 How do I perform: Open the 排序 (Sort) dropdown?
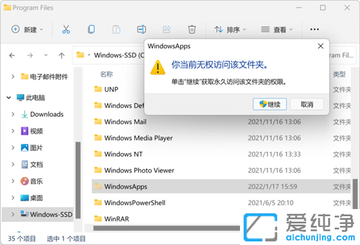pyautogui.click(x=230, y=29)
